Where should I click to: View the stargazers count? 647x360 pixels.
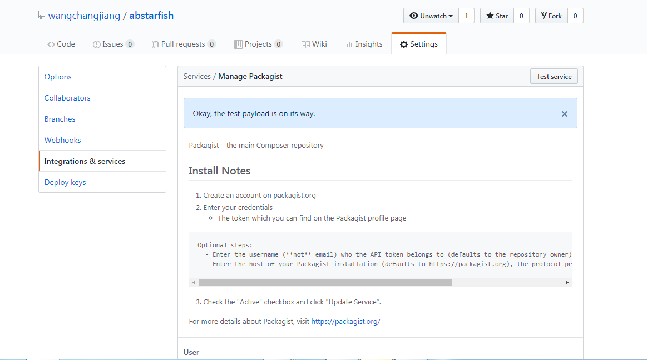coord(522,16)
